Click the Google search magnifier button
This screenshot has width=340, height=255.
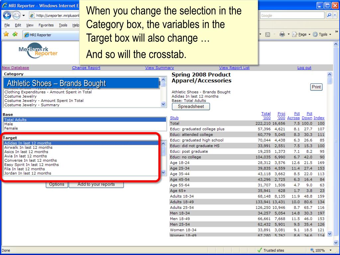329,15
